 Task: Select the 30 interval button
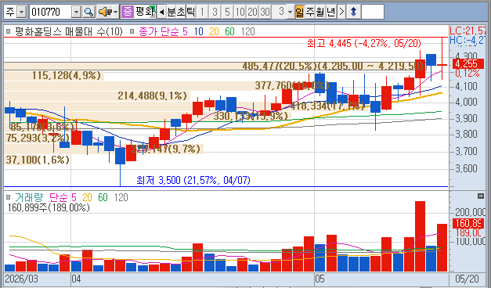(x=265, y=13)
